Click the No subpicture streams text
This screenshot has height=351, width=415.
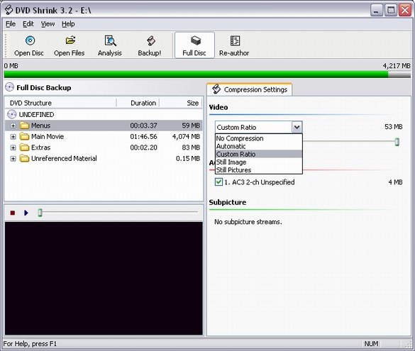point(248,222)
